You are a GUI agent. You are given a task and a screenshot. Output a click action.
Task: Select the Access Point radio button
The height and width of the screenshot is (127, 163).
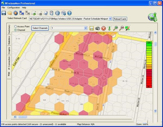point(15,26)
